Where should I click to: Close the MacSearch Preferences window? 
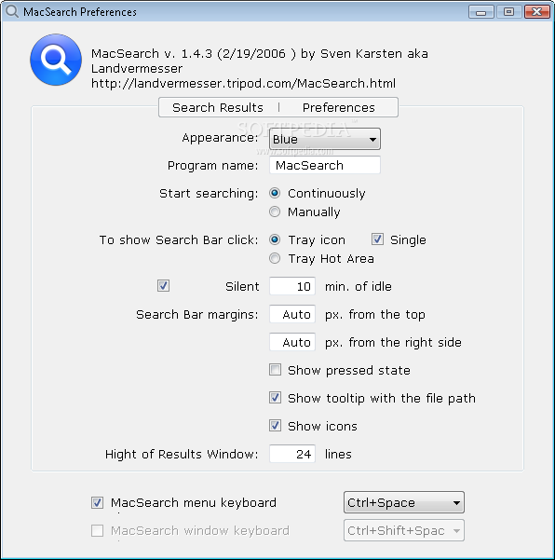point(536,12)
